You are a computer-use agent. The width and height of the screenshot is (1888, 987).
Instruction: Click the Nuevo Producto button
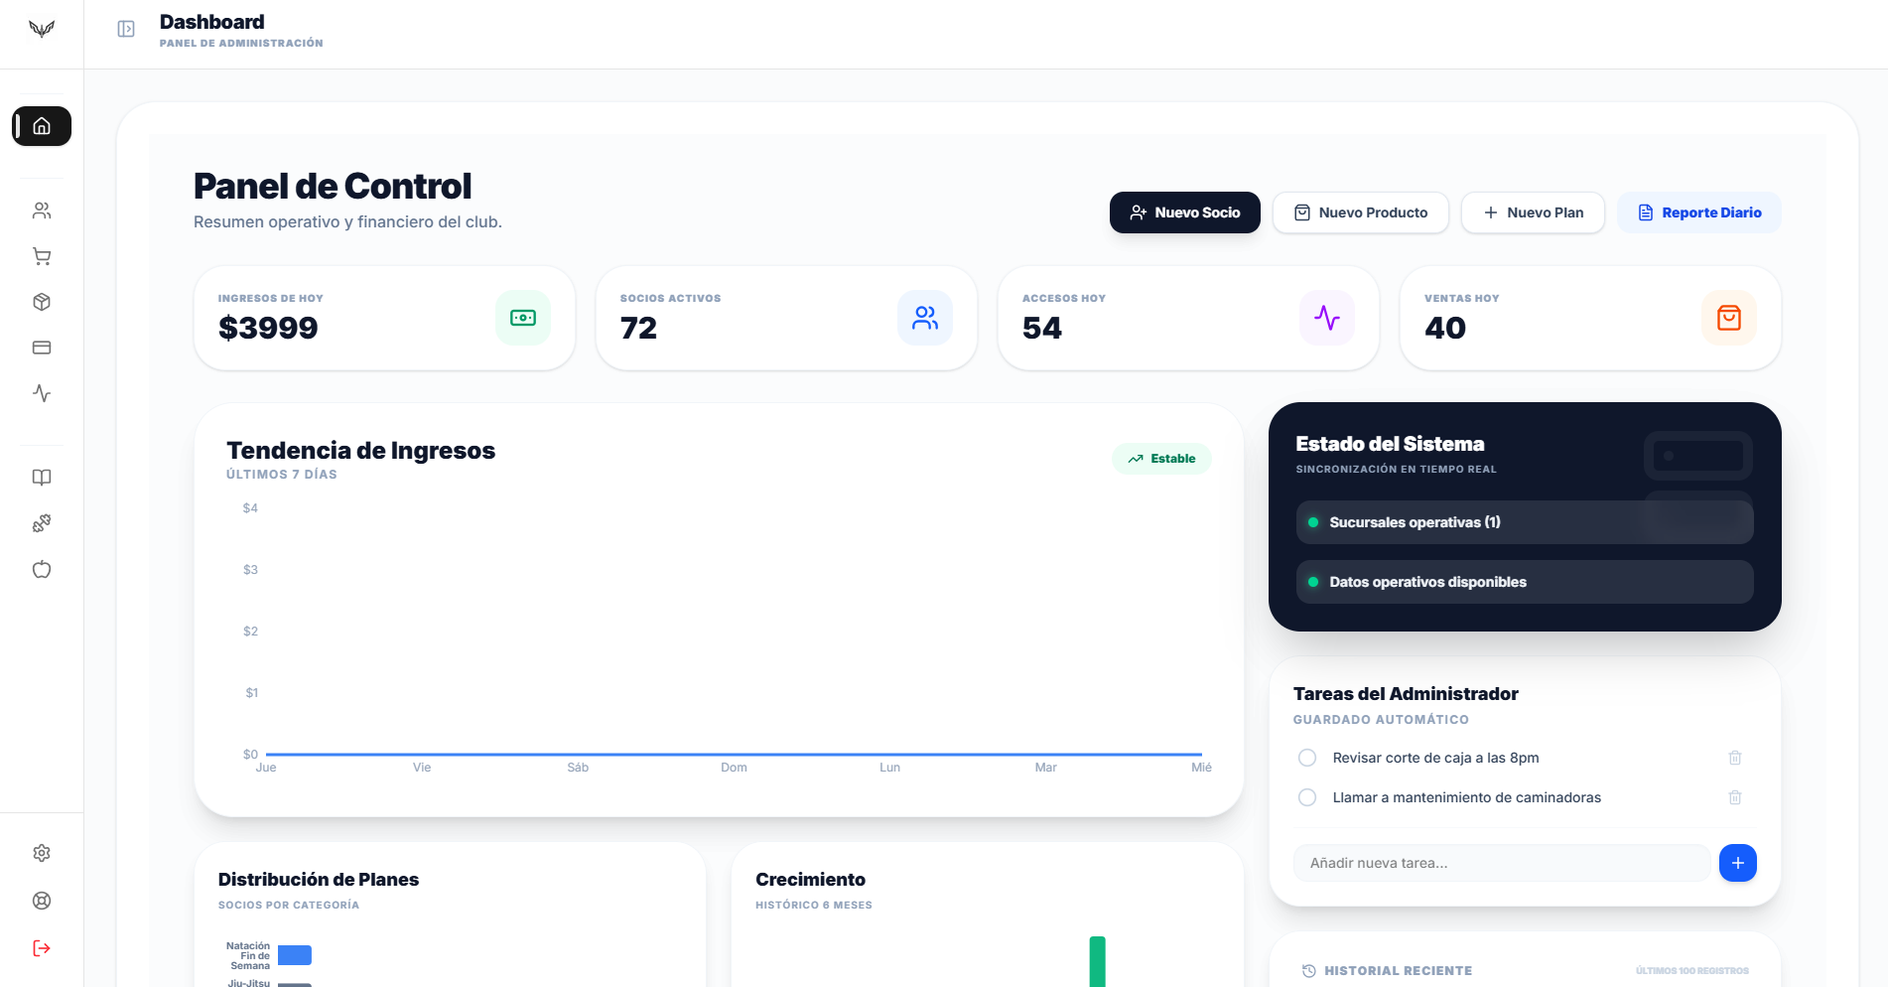1361,212
